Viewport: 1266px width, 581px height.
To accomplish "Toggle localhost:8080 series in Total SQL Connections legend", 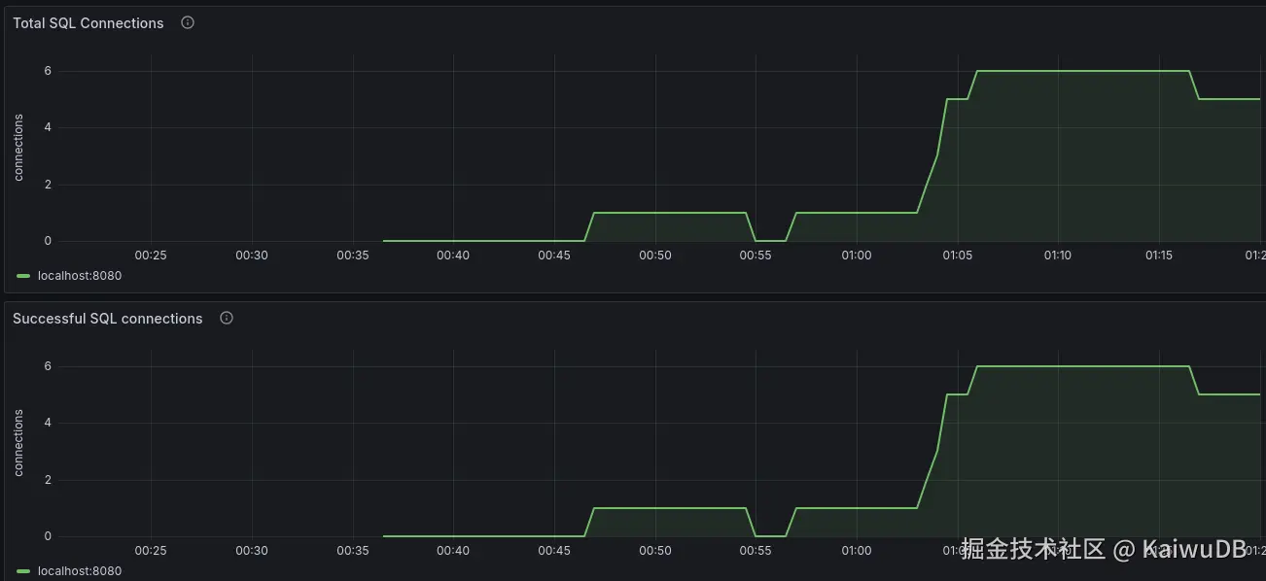I will (x=80, y=276).
